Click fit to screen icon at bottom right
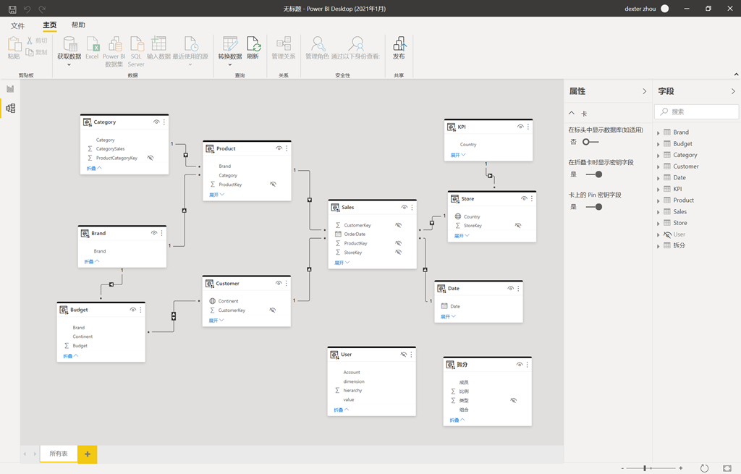The height and width of the screenshot is (474, 741). [727, 468]
